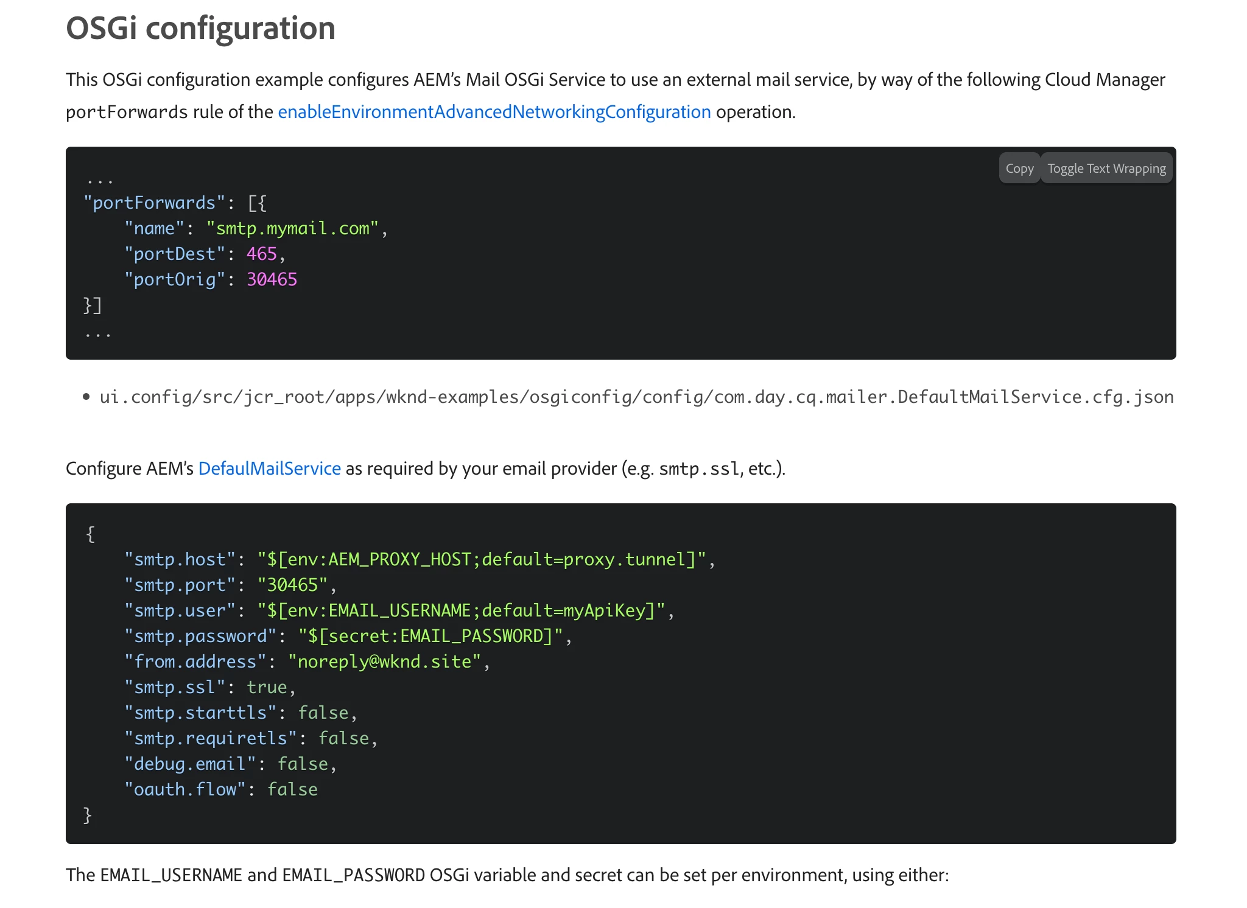Click the OSGi configuration heading

(x=200, y=28)
